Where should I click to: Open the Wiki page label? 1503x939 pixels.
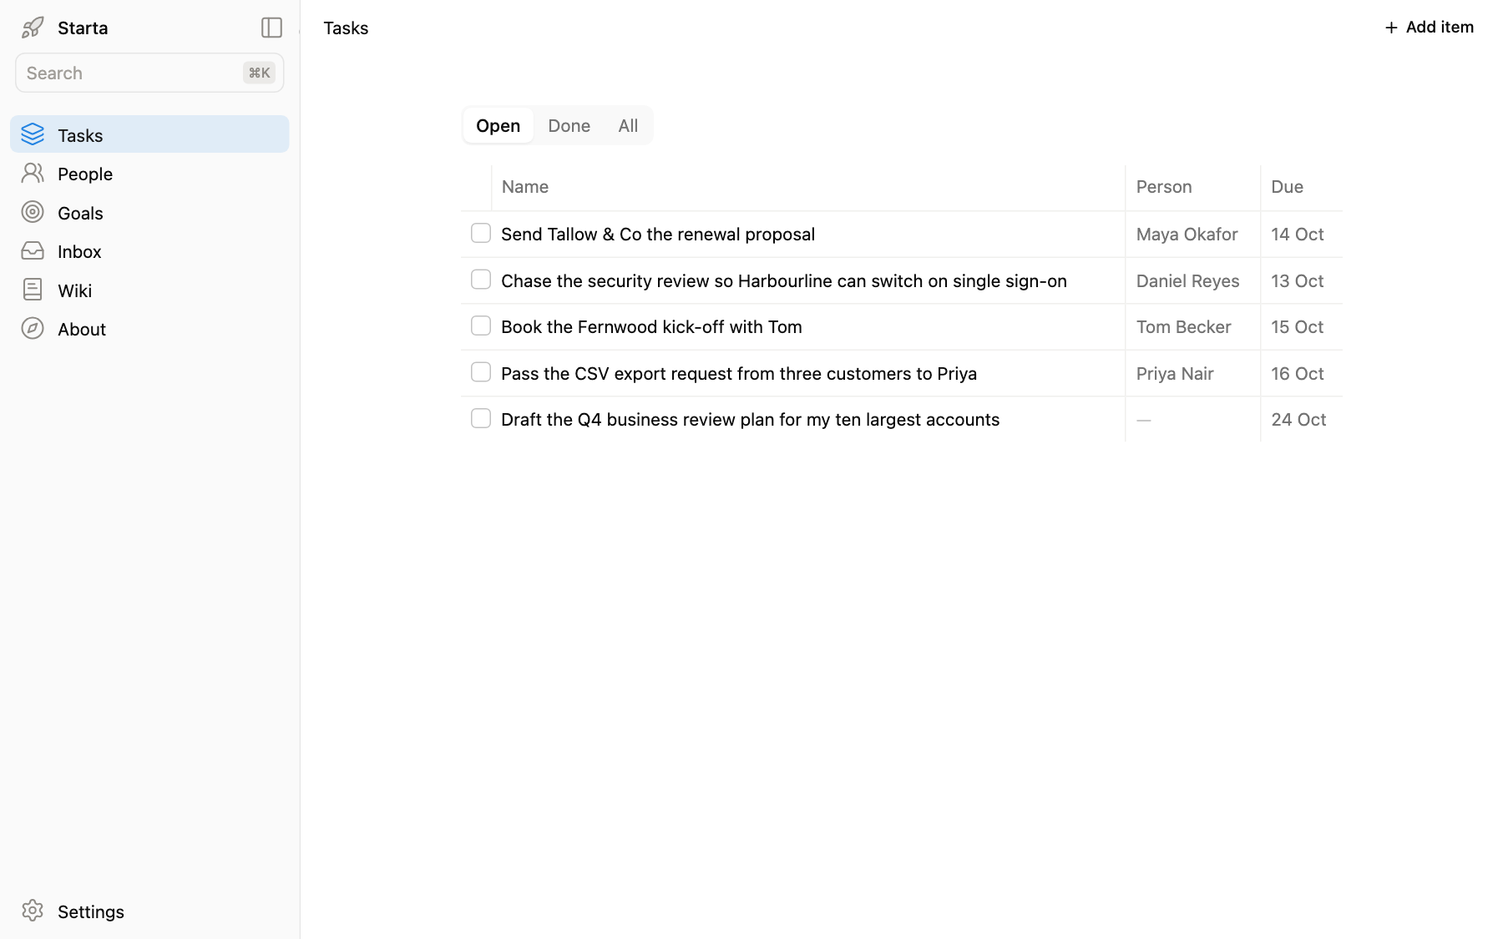[x=75, y=290]
